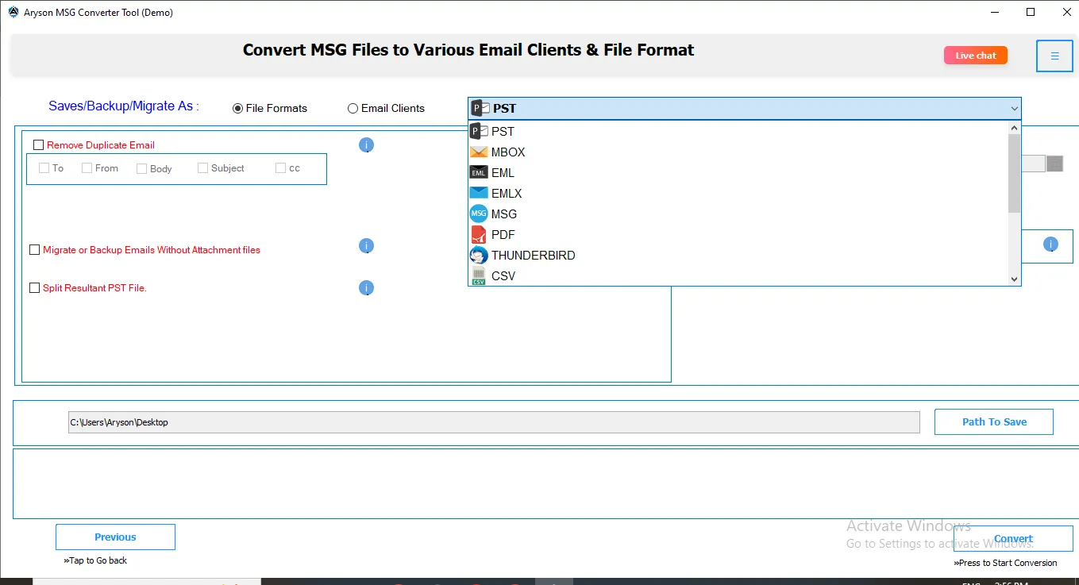Click the MSG round blue icon
The height and width of the screenshot is (585, 1079).
pyautogui.click(x=479, y=214)
